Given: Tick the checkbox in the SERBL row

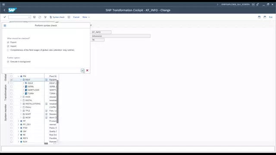Looking at the screenshot, I should tap(12, 87).
